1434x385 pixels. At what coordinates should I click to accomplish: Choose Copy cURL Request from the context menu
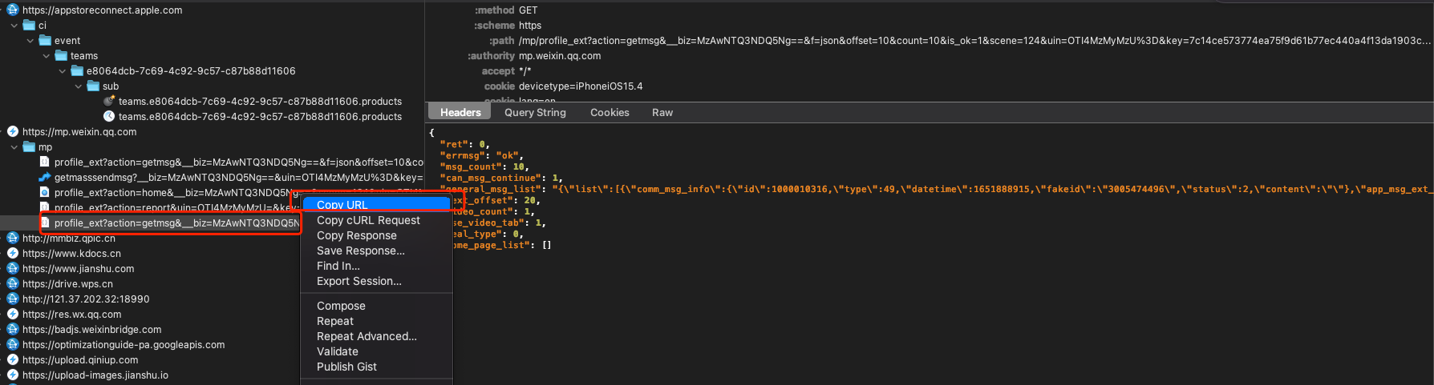tap(368, 220)
